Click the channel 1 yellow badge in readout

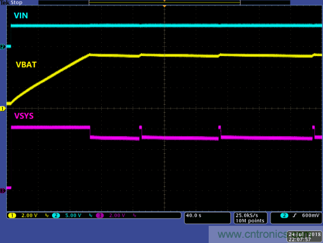point(12,216)
